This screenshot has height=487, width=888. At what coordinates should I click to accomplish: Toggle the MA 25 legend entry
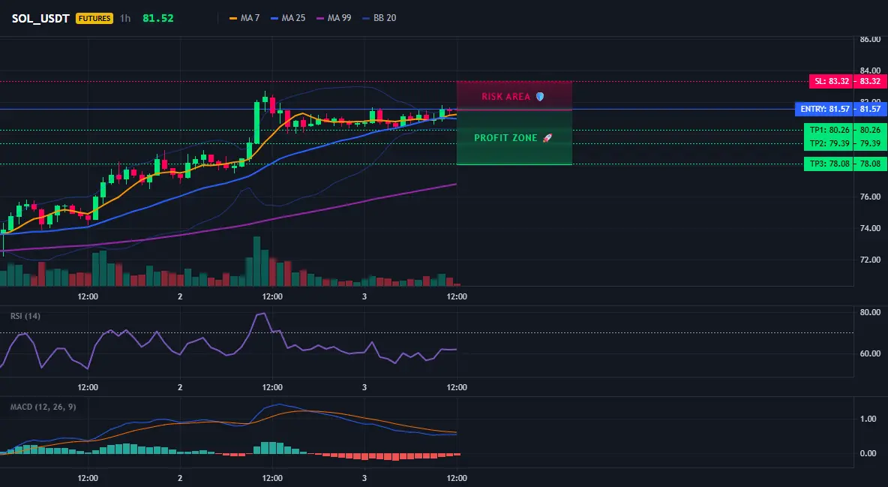click(288, 18)
